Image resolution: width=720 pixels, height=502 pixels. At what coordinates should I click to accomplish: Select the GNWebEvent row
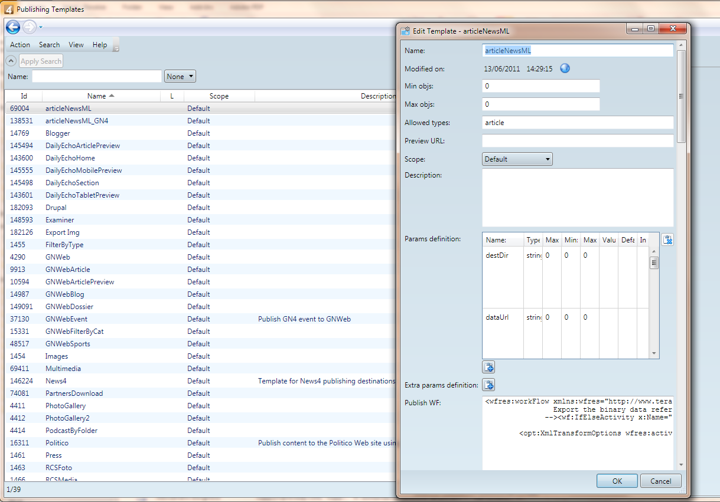point(201,319)
